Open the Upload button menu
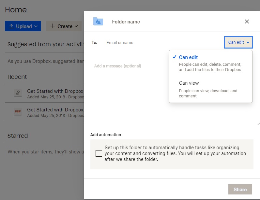This screenshot has width=260, height=200. 23,26
